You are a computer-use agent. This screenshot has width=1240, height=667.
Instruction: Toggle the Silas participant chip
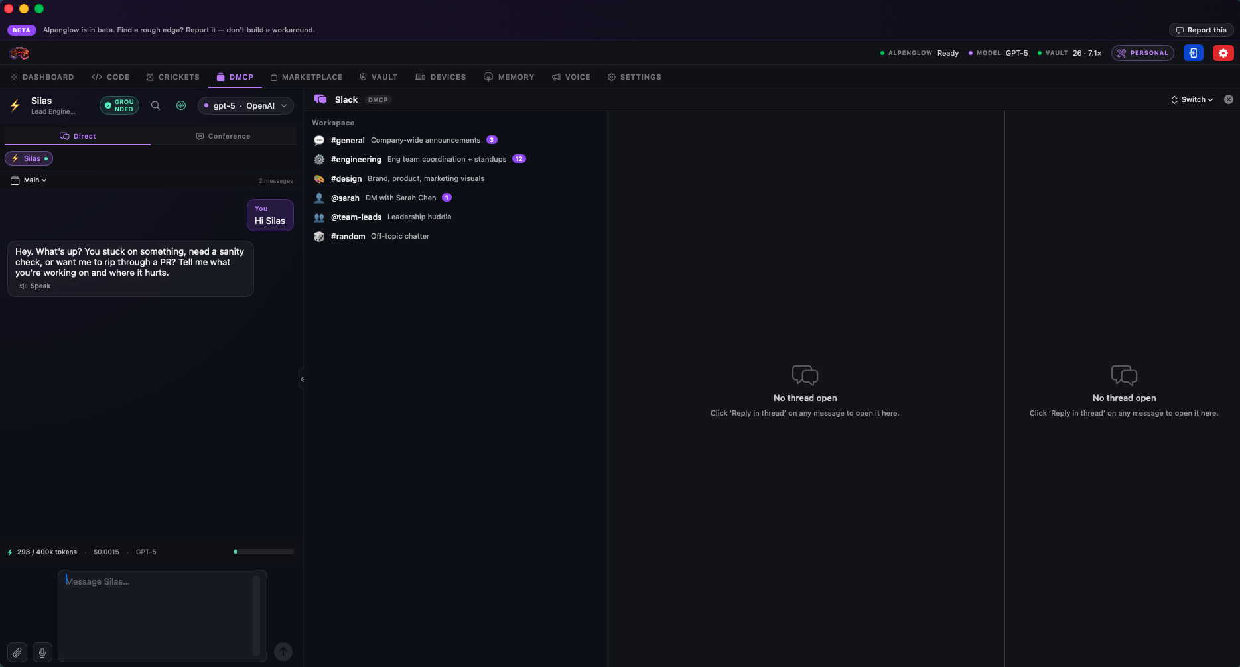click(29, 158)
